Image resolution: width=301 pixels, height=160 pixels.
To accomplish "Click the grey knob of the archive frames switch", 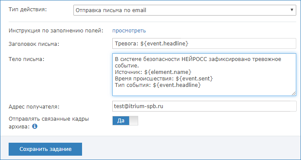I will pos(133,121).
